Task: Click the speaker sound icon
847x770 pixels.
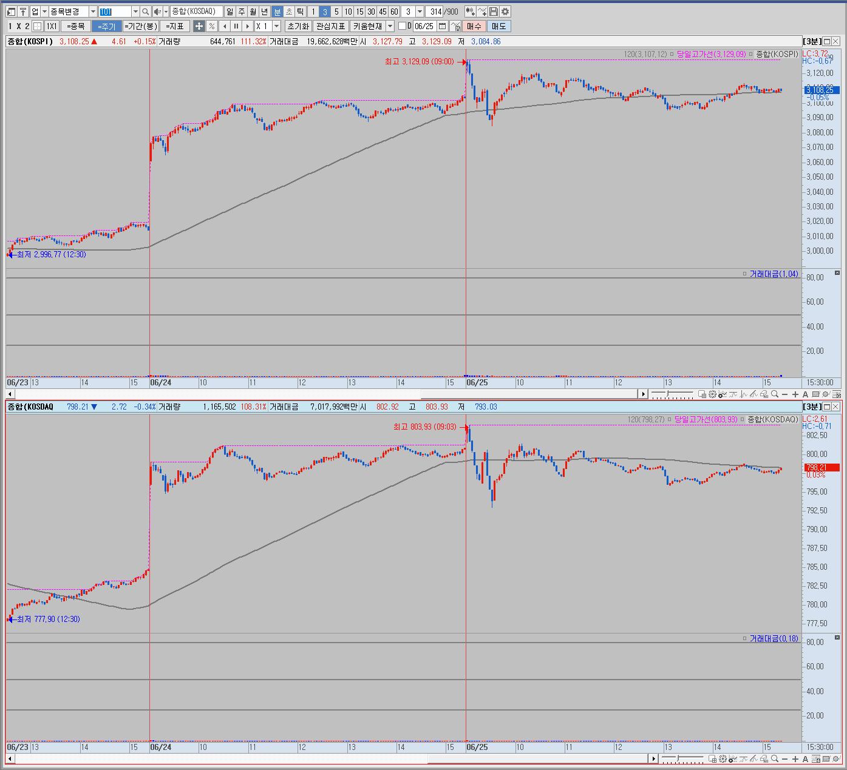Action: [x=157, y=12]
